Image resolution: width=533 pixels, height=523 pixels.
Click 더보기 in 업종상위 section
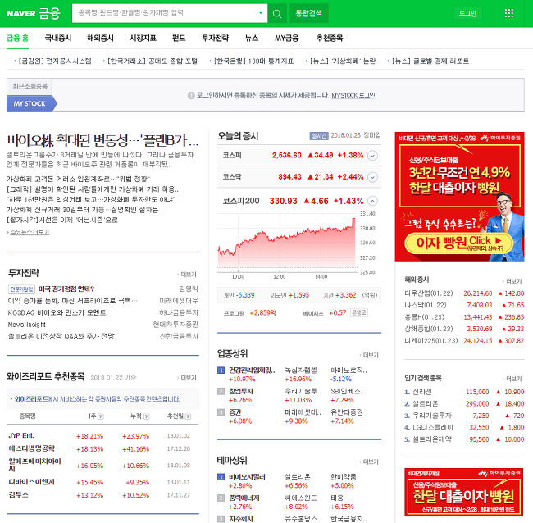tap(371, 355)
